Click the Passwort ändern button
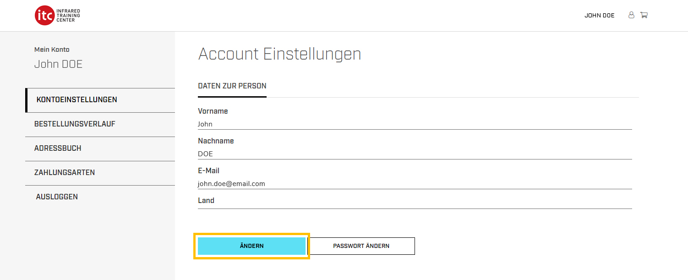The height and width of the screenshot is (280, 688). 361,246
